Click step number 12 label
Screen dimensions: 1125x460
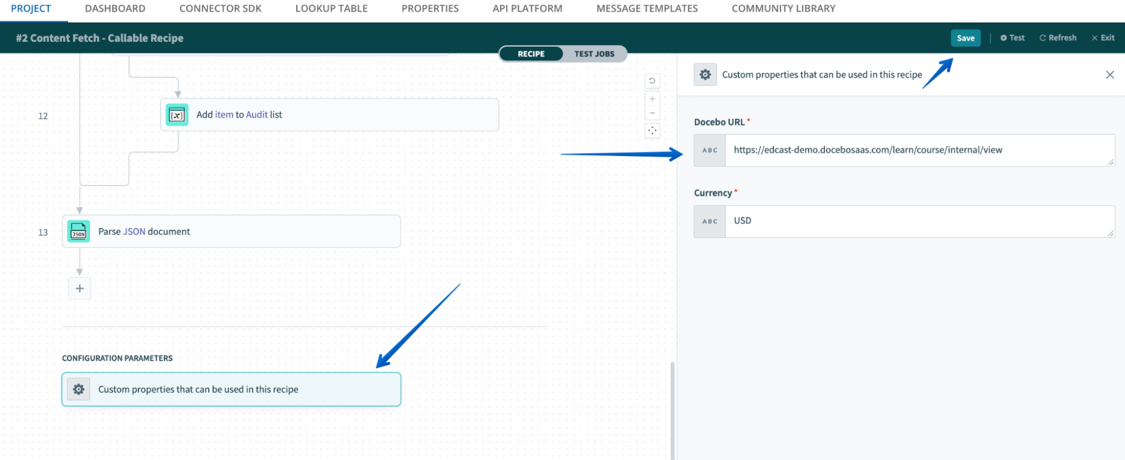pyautogui.click(x=43, y=116)
